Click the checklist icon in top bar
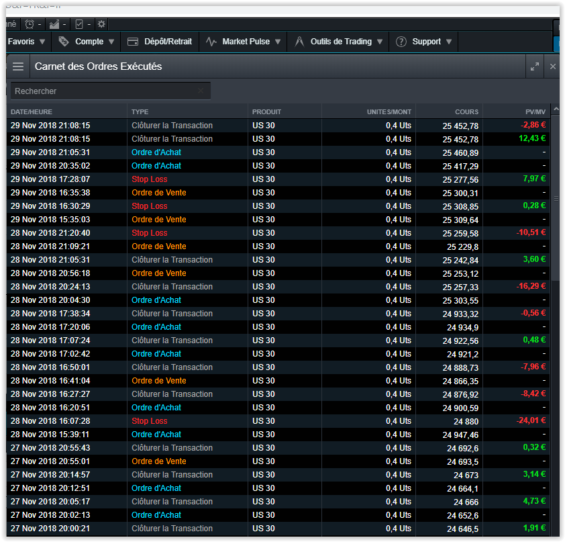565x542 pixels. coord(79,24)
